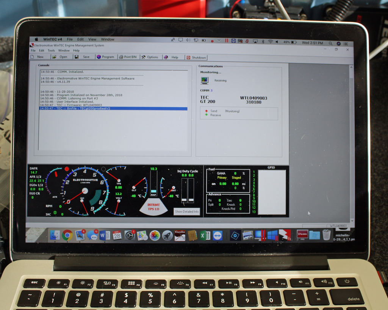
Task: Open the Tools menu in WinTEC
Action: point(51,50)
